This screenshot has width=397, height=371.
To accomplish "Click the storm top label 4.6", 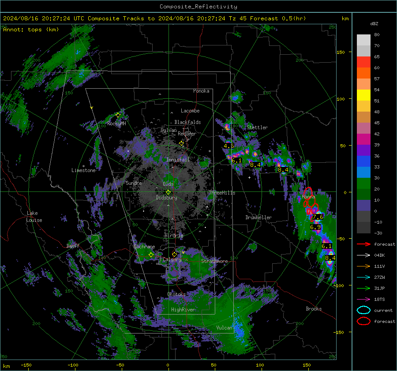I will click(x=229, y=146).
